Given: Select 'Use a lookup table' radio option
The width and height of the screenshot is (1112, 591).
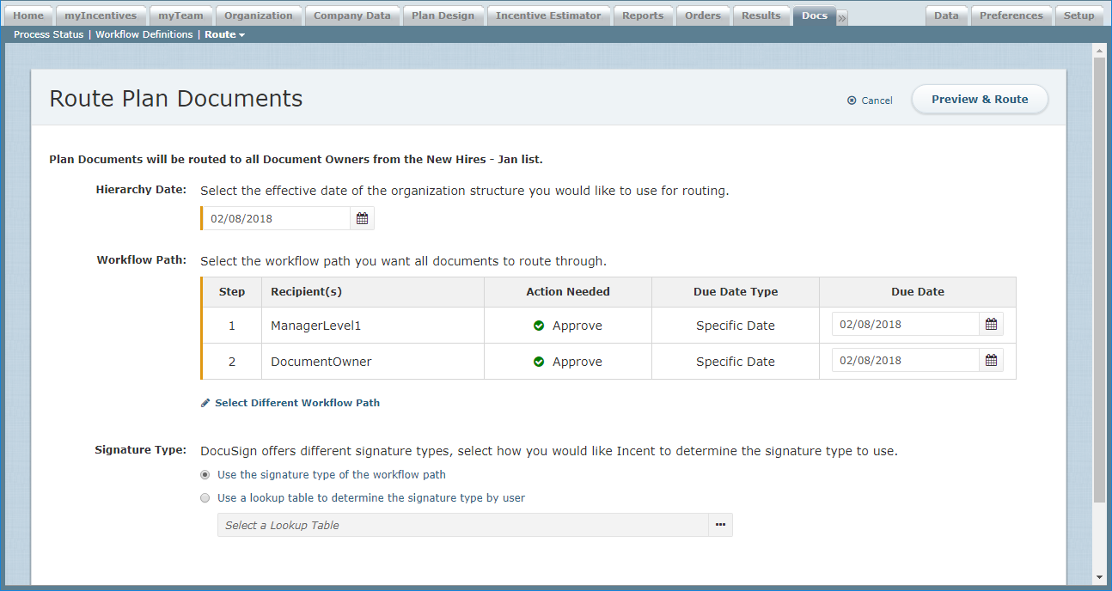Looking at the screenshot, I should pos(205,497).
